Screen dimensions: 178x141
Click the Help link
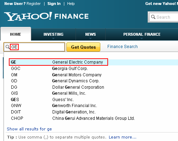tap(71, 4)
